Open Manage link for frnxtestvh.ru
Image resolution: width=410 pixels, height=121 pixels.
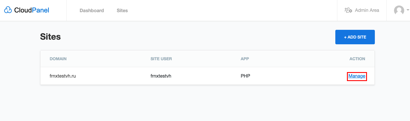point(357,76)
